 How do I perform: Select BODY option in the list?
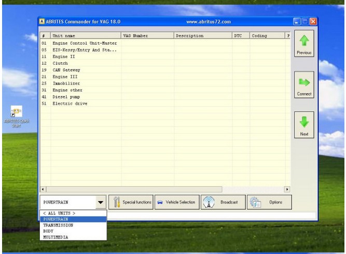pyautogui.click(x=48, y=231)
